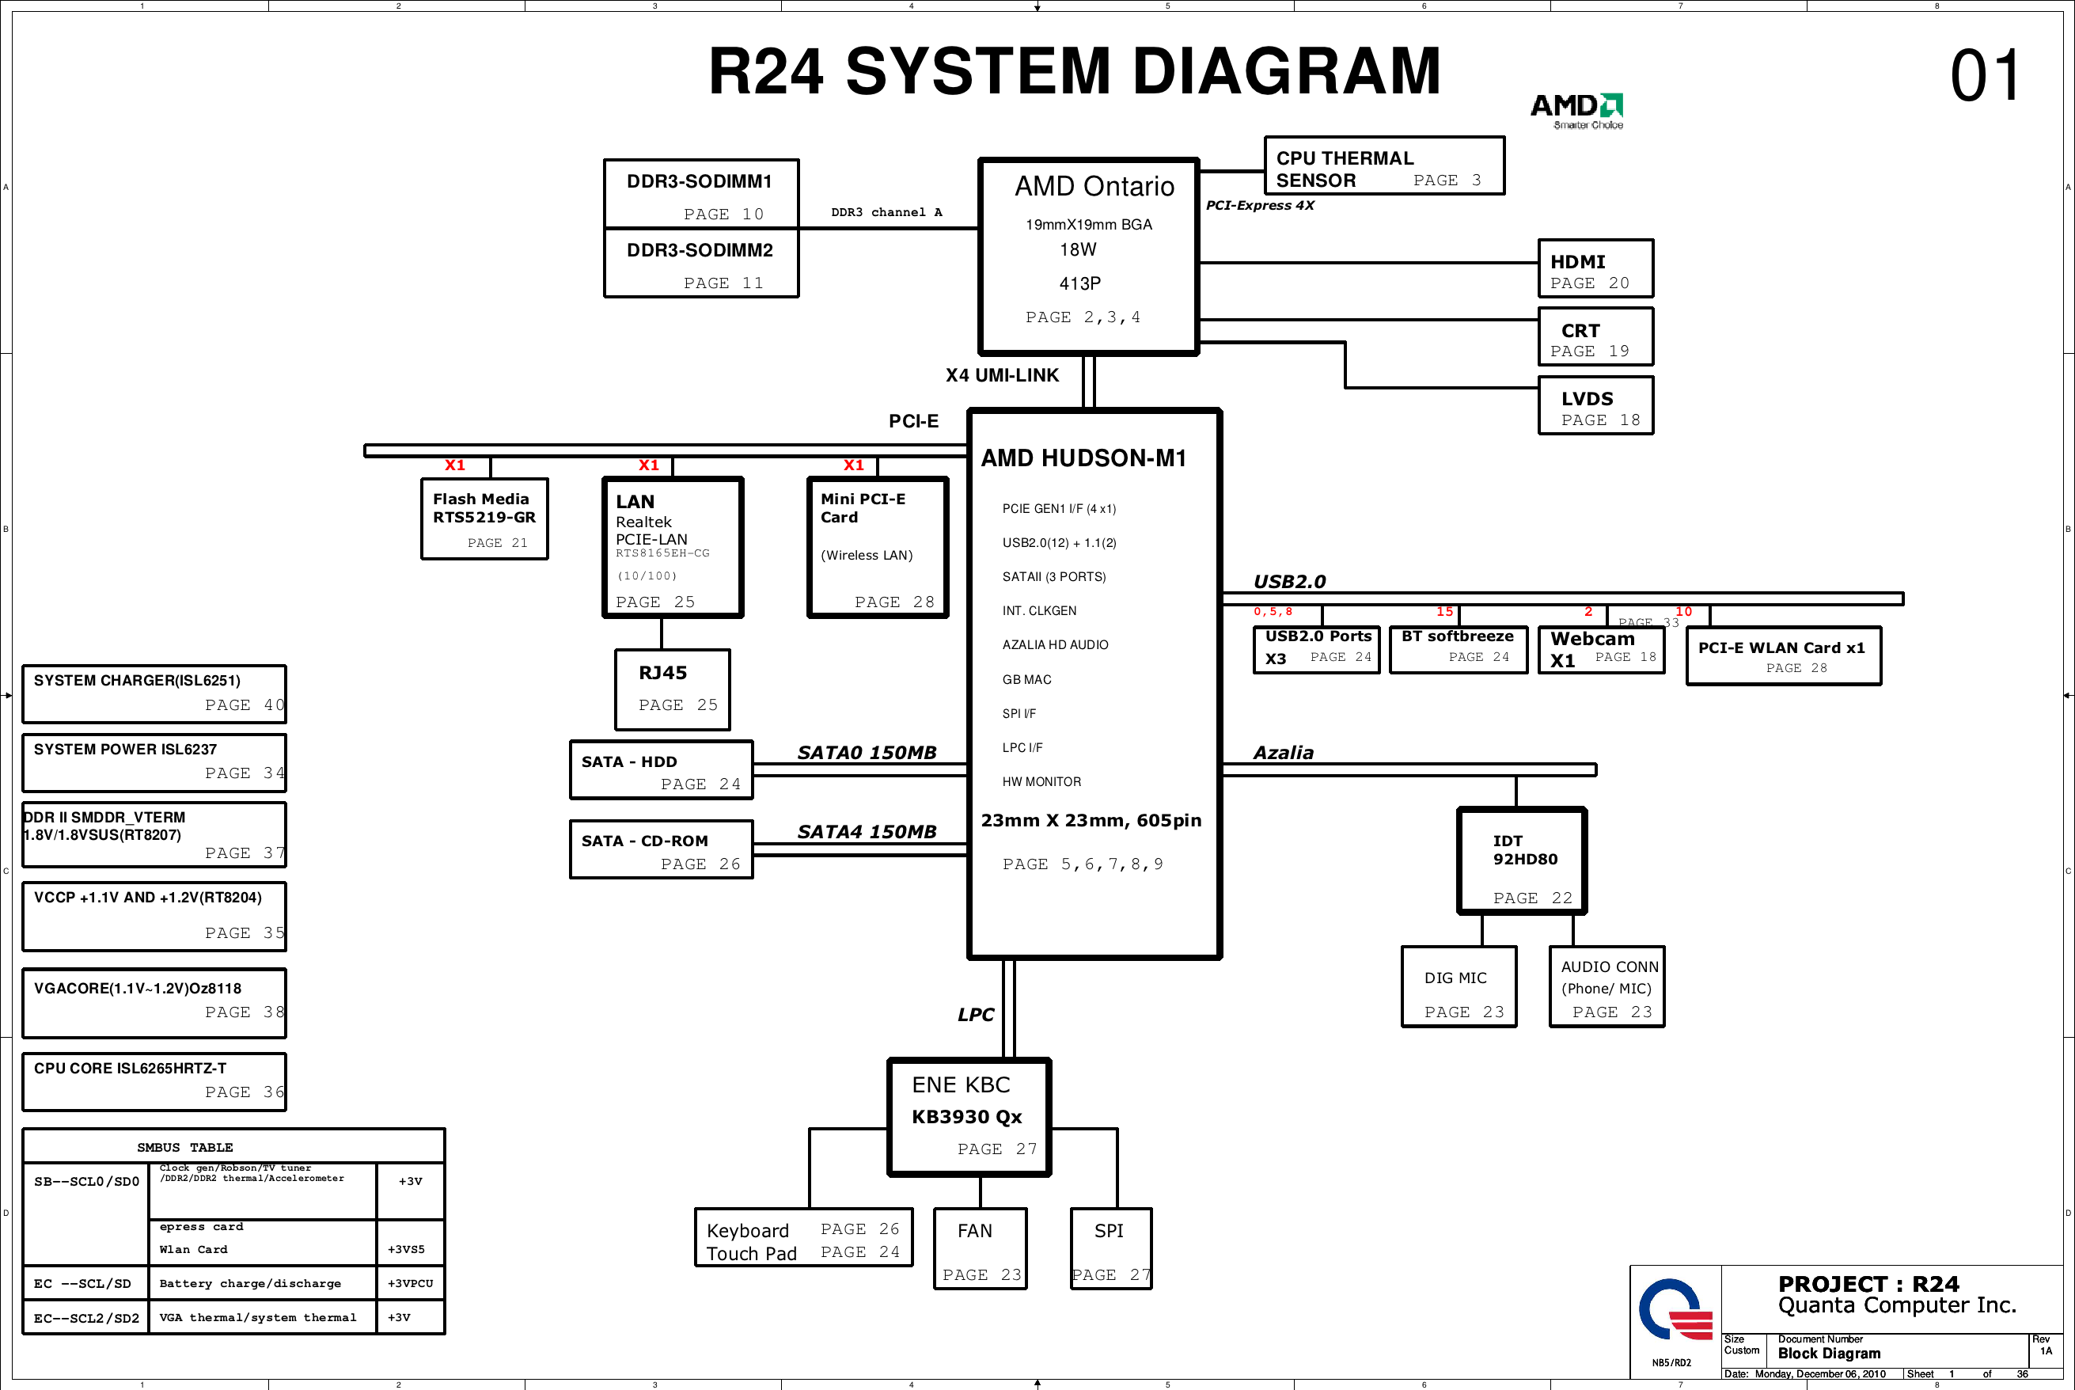
Task: Click the DDR II SMDDR_VTERM block
Action: click(x=154, y=834)
